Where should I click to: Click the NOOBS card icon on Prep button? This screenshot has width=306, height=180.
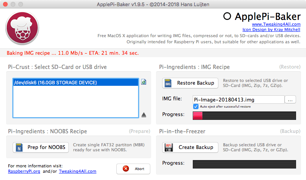(19, 147)
